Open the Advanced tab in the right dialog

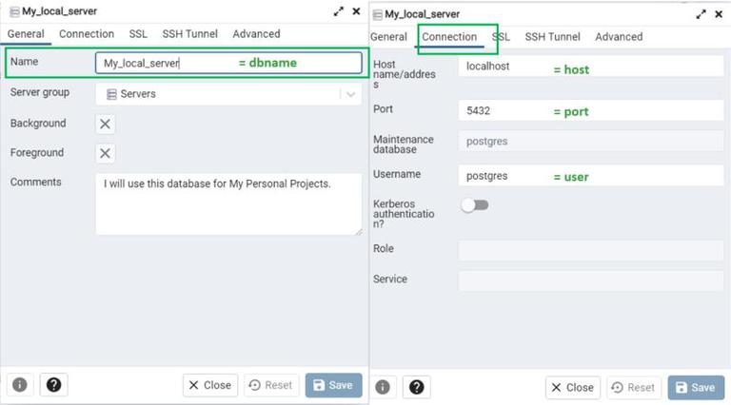tap(619, 37)
